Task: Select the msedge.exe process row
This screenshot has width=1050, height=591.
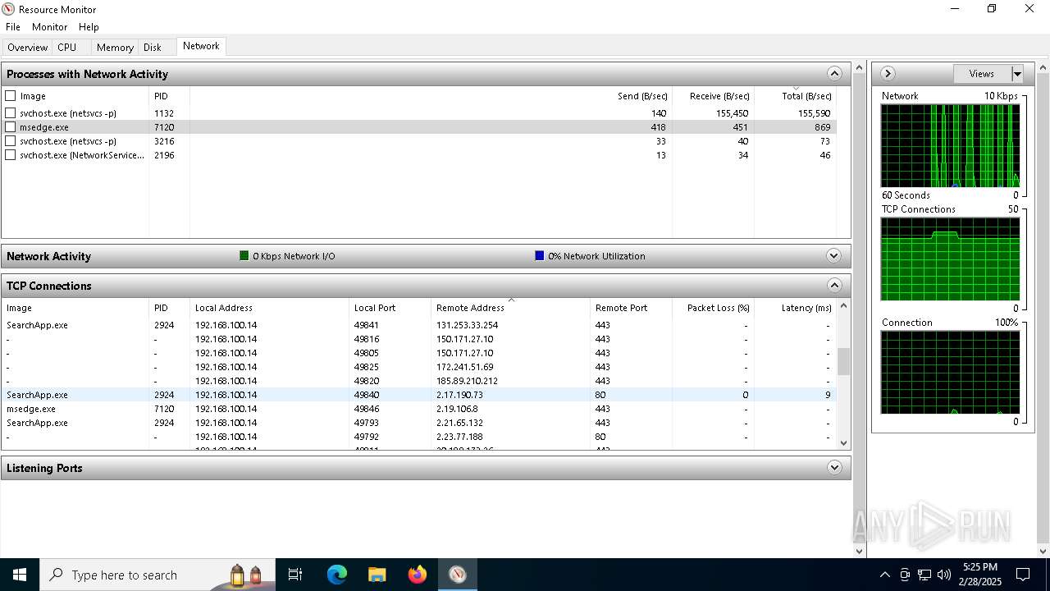Action: [x=419, y=127]
